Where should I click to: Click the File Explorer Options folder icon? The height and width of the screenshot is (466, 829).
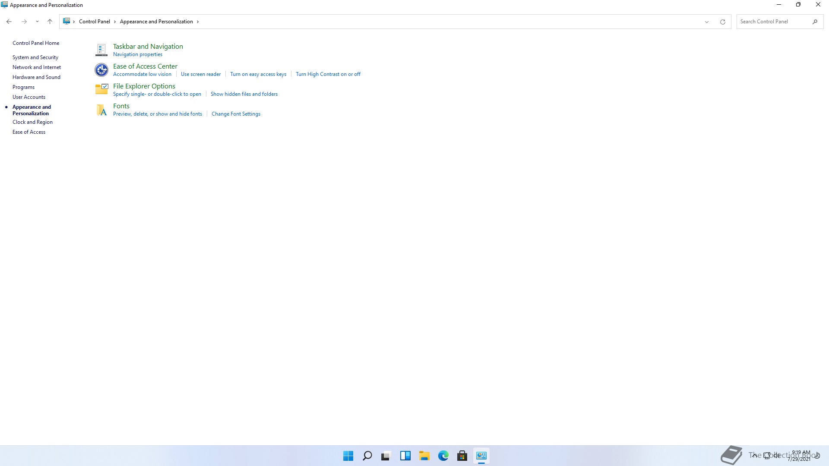pos(101,89)
